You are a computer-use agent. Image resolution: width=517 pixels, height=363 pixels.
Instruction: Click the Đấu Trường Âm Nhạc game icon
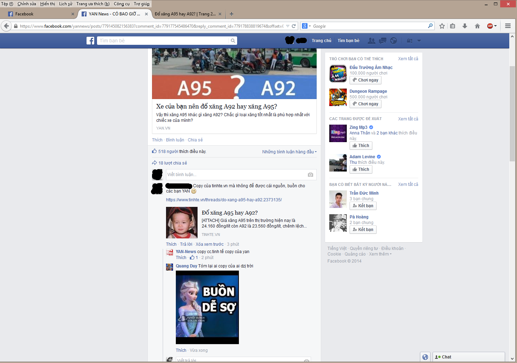[338, 74]
